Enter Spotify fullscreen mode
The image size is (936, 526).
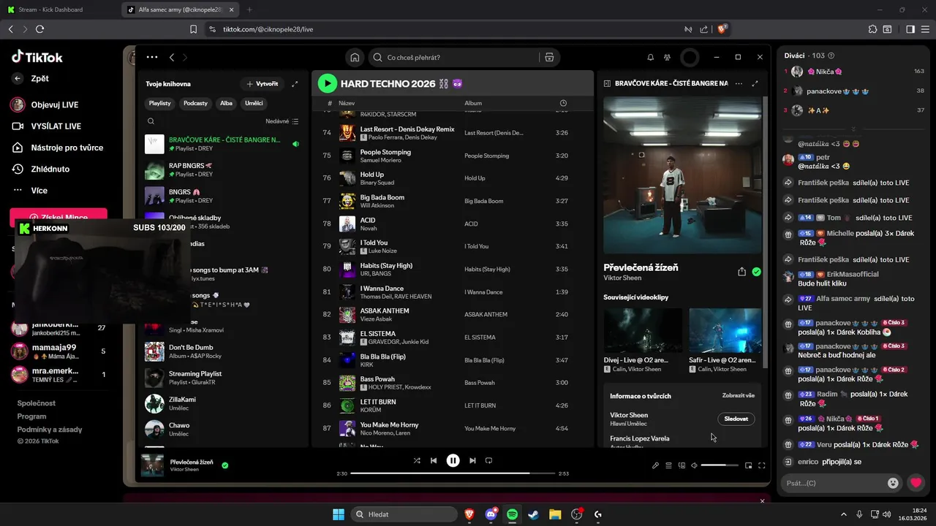click(761, 465)
